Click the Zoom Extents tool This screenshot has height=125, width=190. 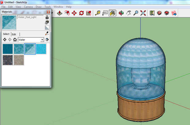pos(143,13)
